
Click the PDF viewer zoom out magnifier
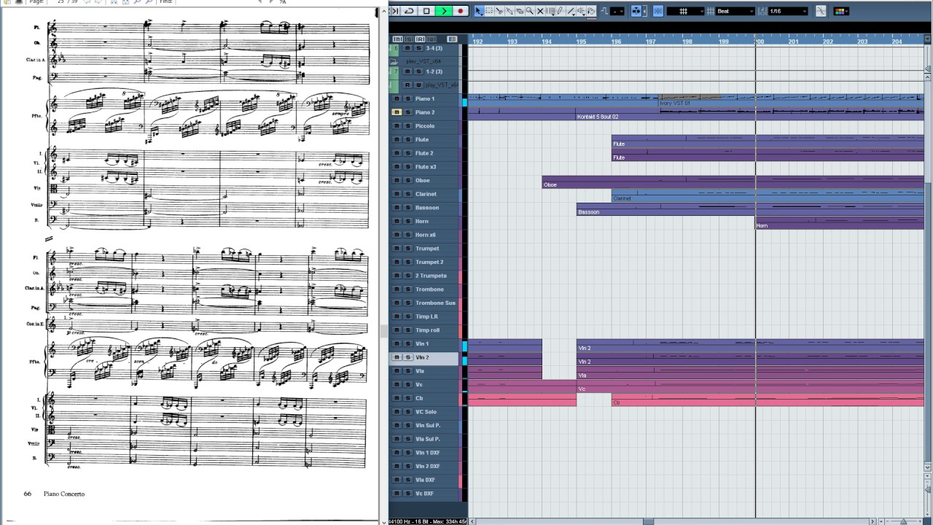(137, 3)
